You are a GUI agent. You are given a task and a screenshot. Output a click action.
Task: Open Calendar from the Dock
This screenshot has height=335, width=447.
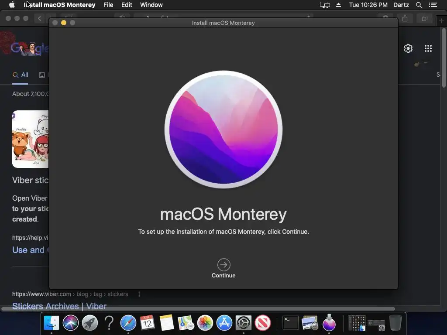[x=148, y=323]
